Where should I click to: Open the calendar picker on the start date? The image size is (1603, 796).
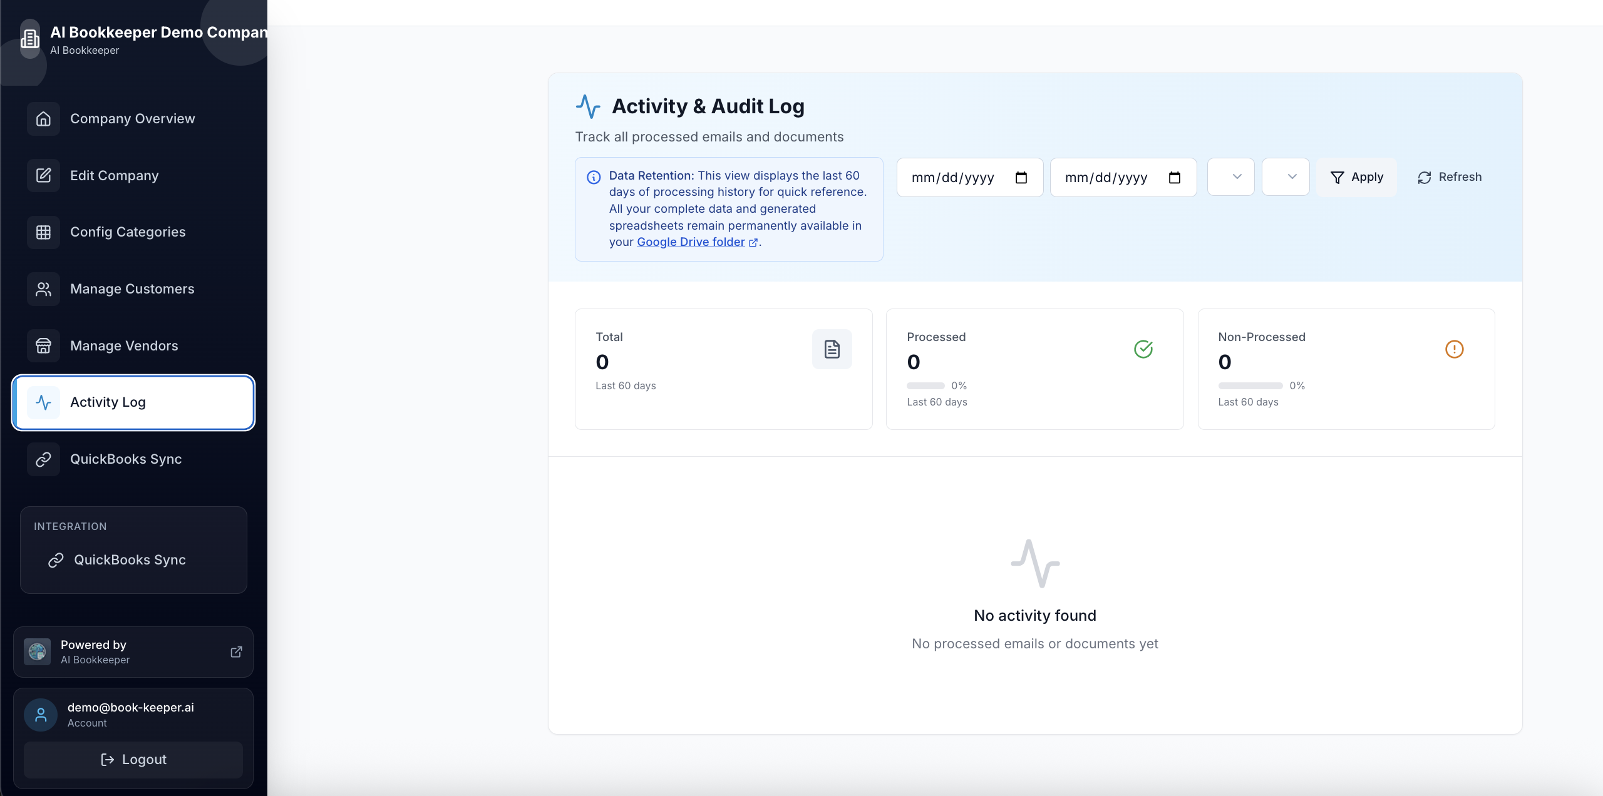pos(1021,177)
